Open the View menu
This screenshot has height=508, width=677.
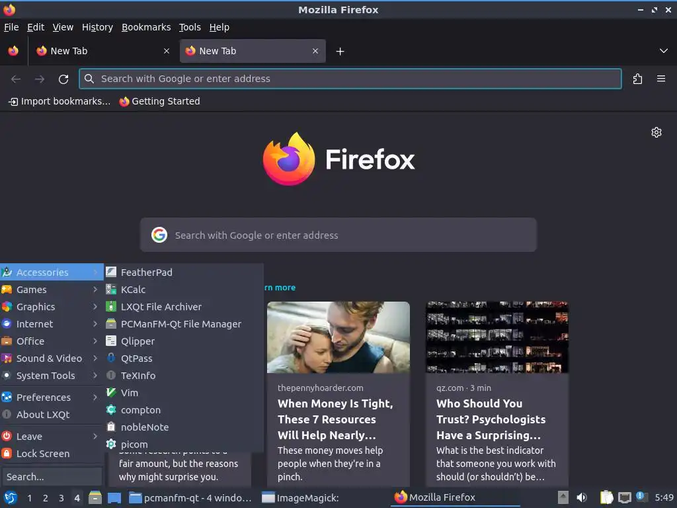pos(63,27)
